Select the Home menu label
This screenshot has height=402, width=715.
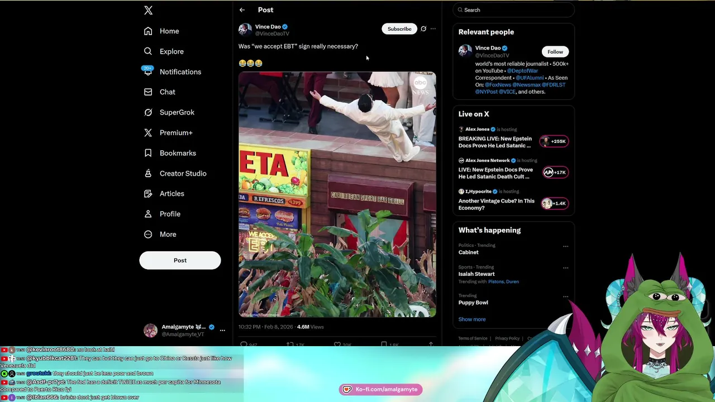click(x=169, y=31)
